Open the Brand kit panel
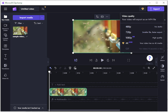 pos(5,76)
